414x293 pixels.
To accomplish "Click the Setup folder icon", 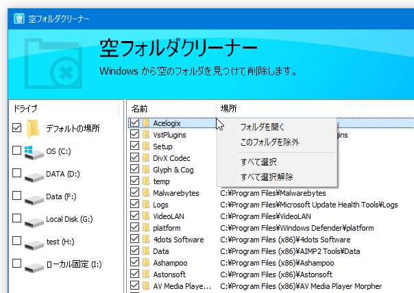I will 146,146.
